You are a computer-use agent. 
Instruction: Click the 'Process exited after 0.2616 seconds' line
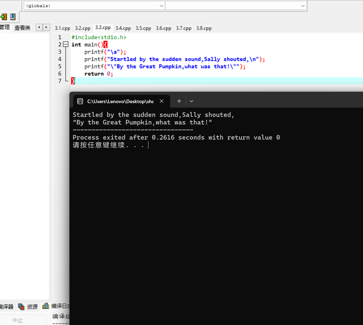[176, 137]
